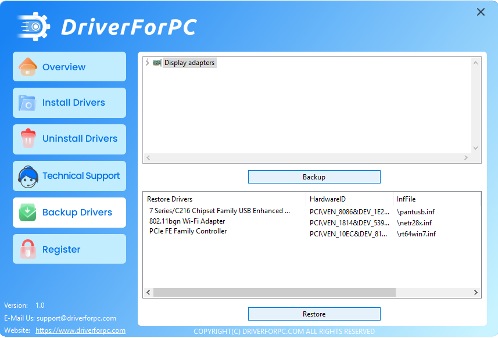Open Technical Support page
Viewport: 498px width, 338px height.
click(x=69, y=176)
